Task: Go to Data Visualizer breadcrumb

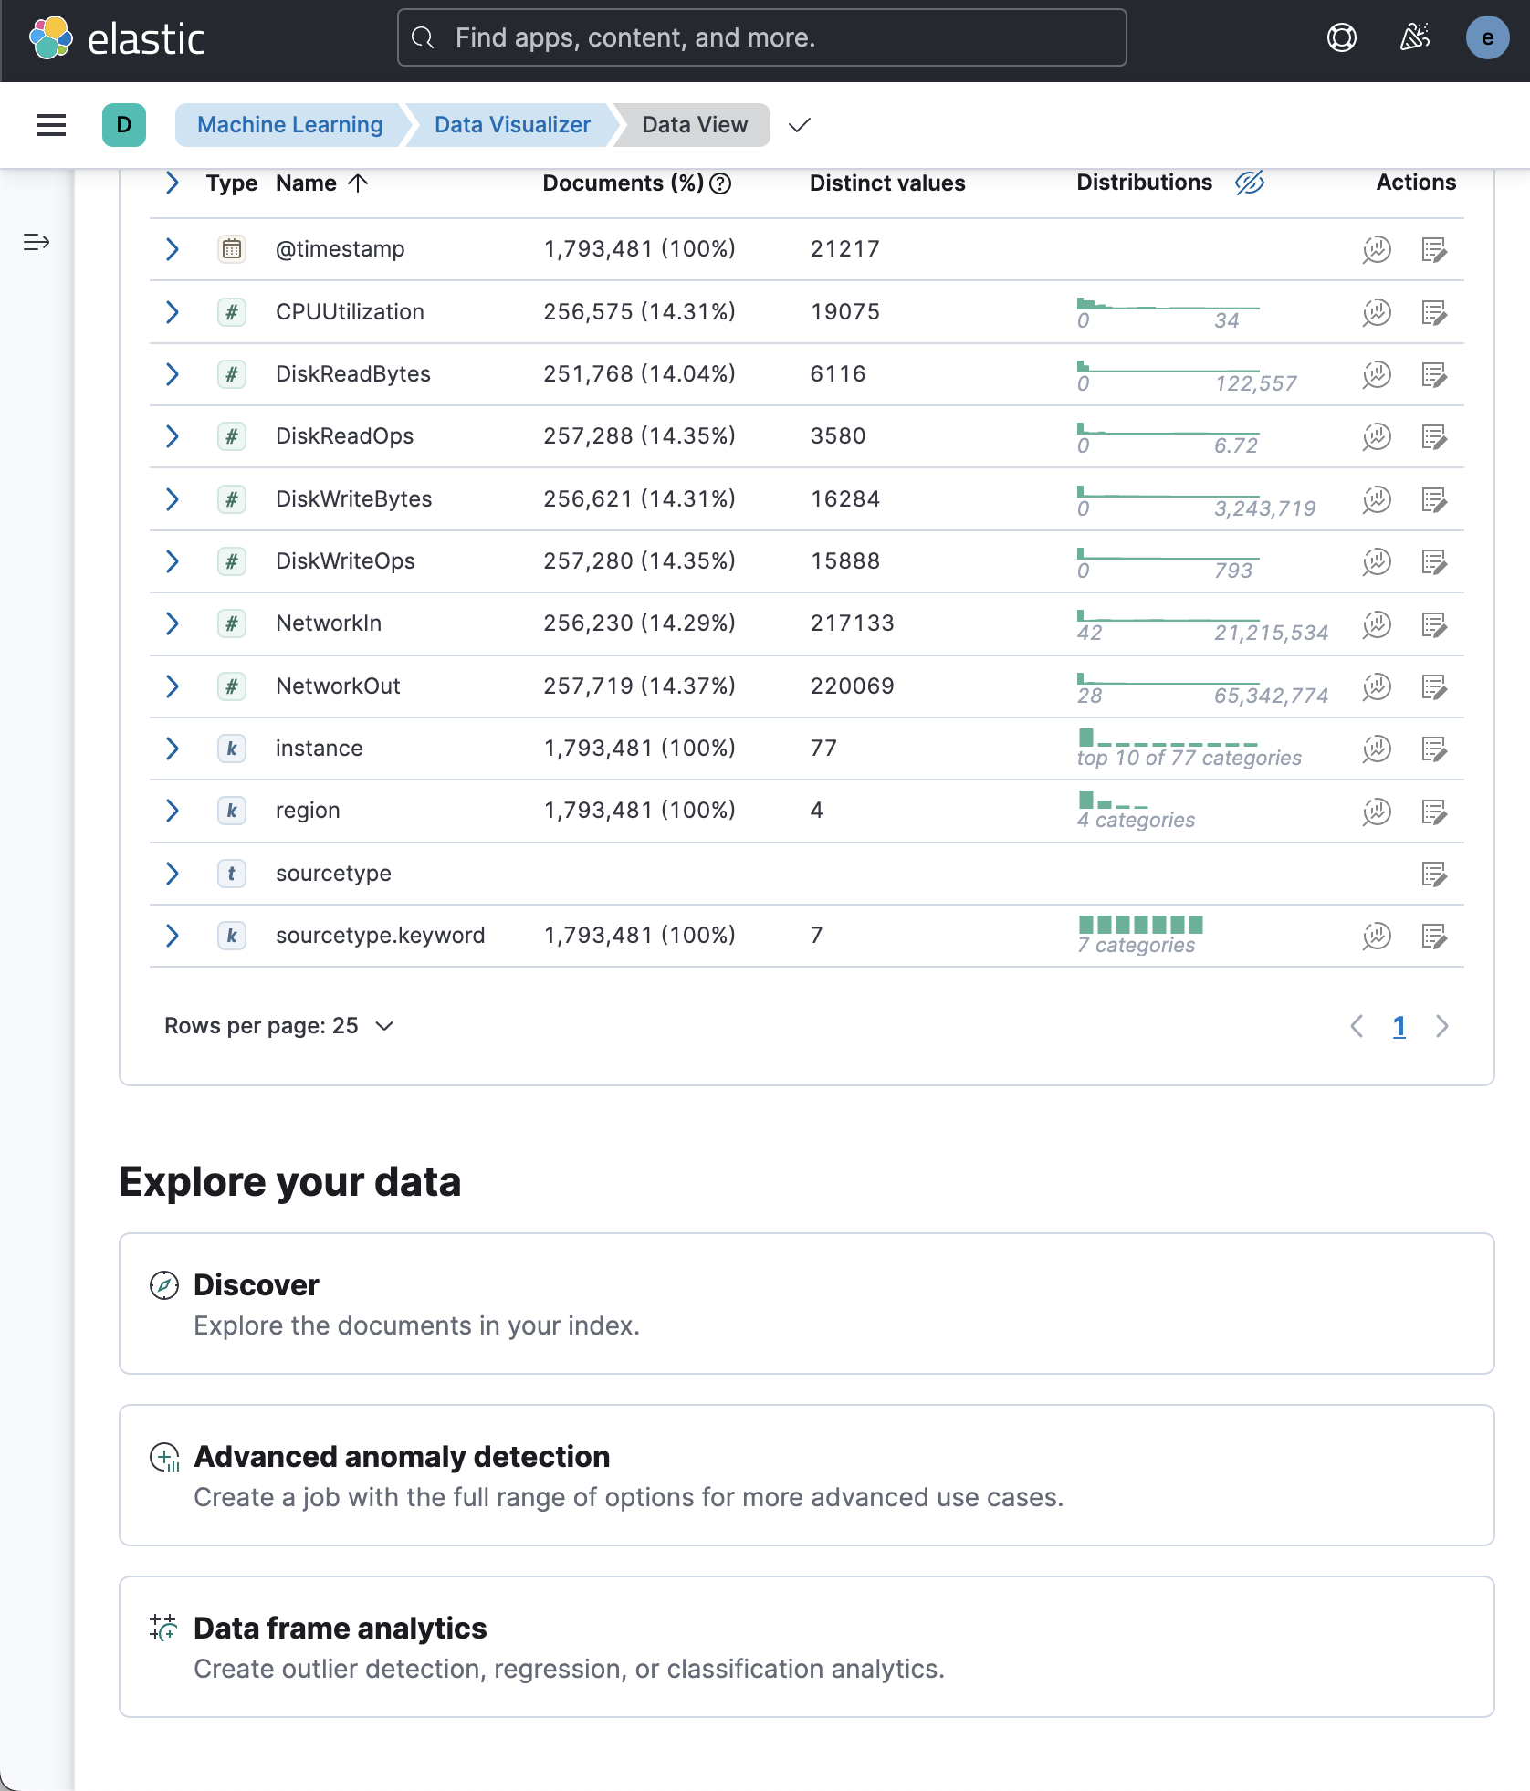Action: 512,125
